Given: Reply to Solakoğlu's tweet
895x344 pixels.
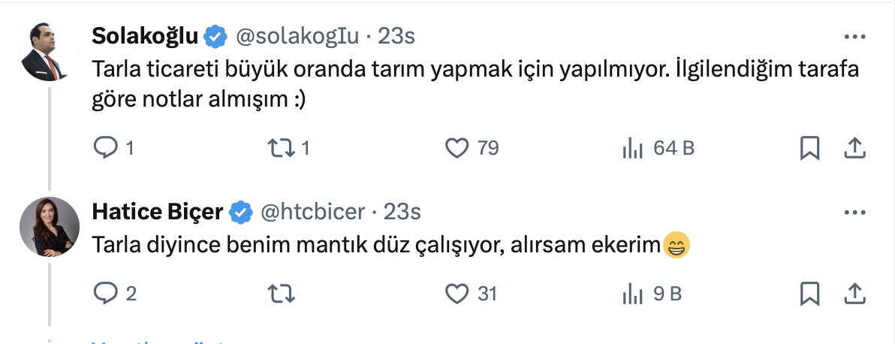Looking at the screenshot, I should pyautogui.click(x=103, y=149).
